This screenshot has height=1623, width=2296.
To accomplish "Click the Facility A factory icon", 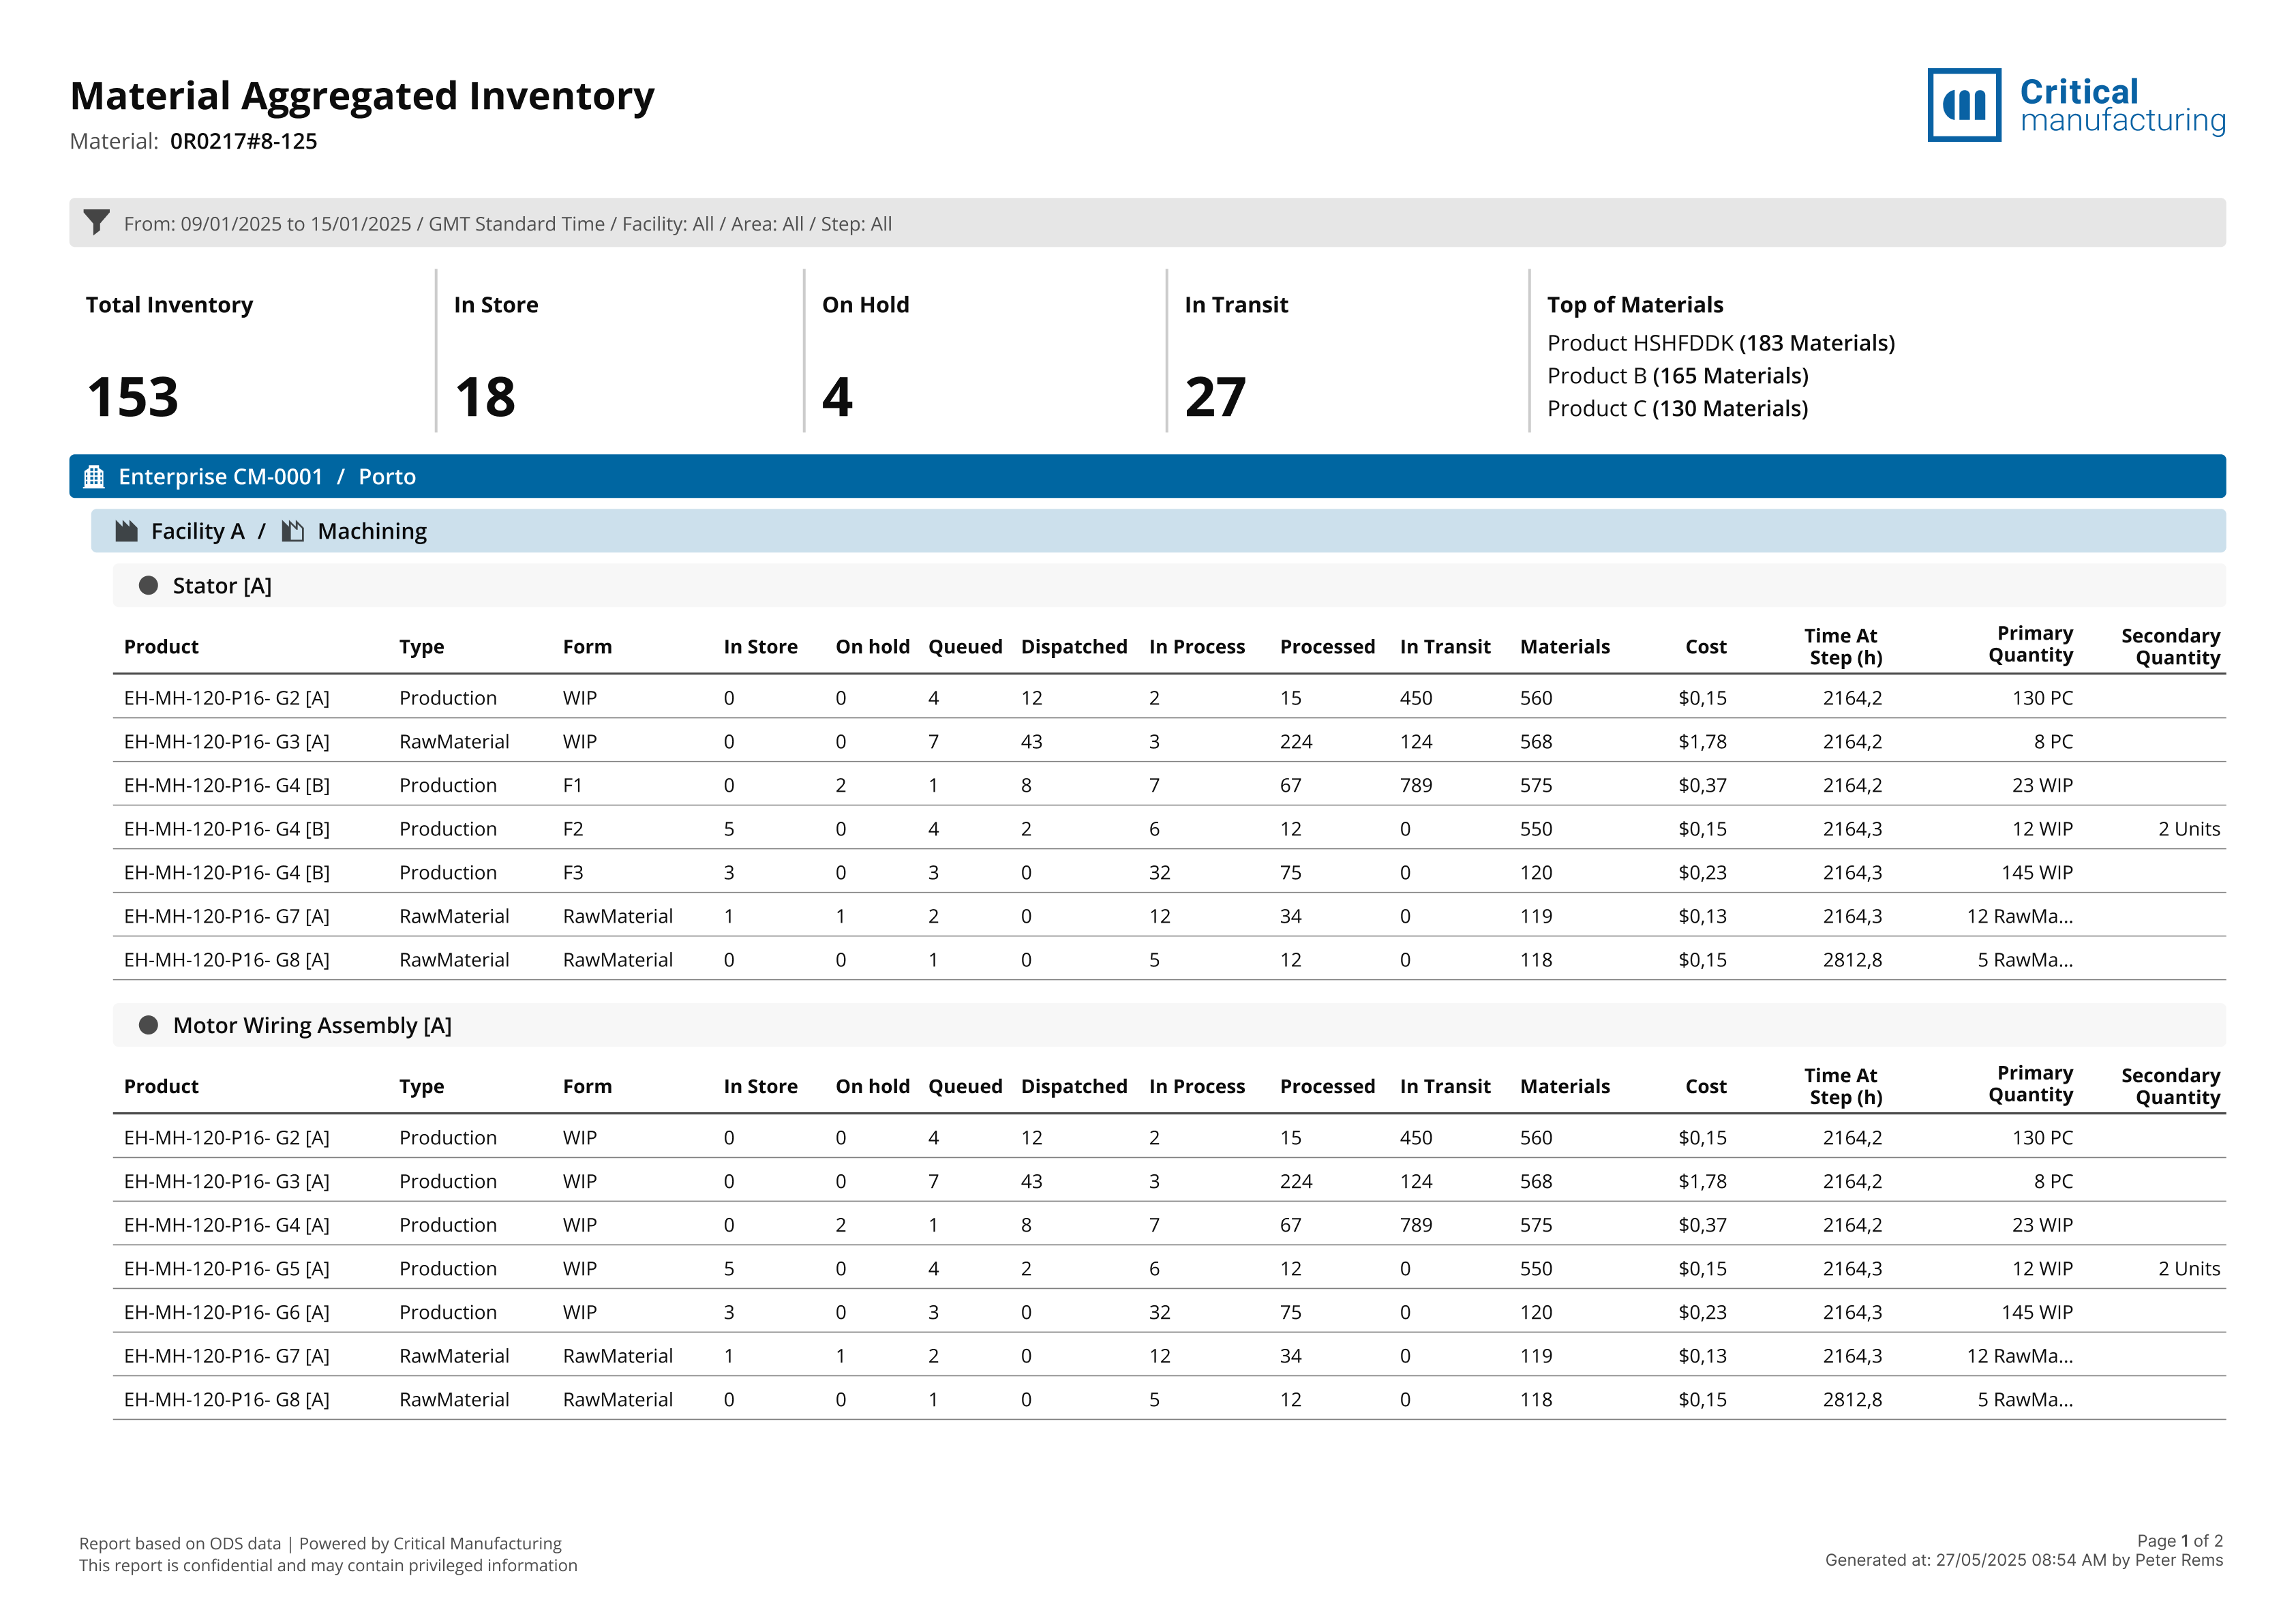I will point(126,531).
